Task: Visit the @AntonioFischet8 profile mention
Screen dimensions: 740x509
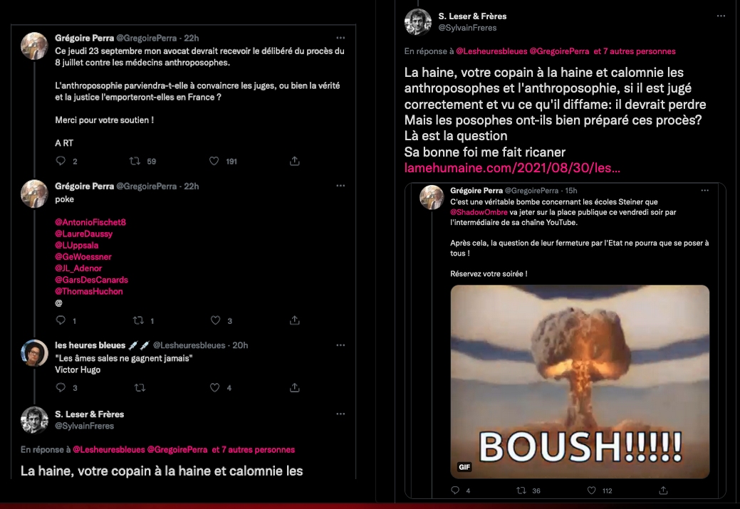Action: pos(90,222)
